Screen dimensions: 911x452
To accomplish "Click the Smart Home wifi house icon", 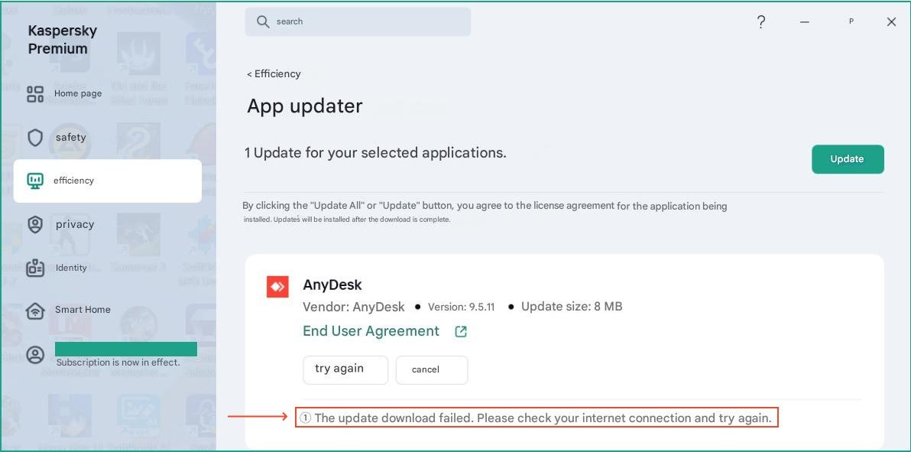I will (x=35, y=311).
